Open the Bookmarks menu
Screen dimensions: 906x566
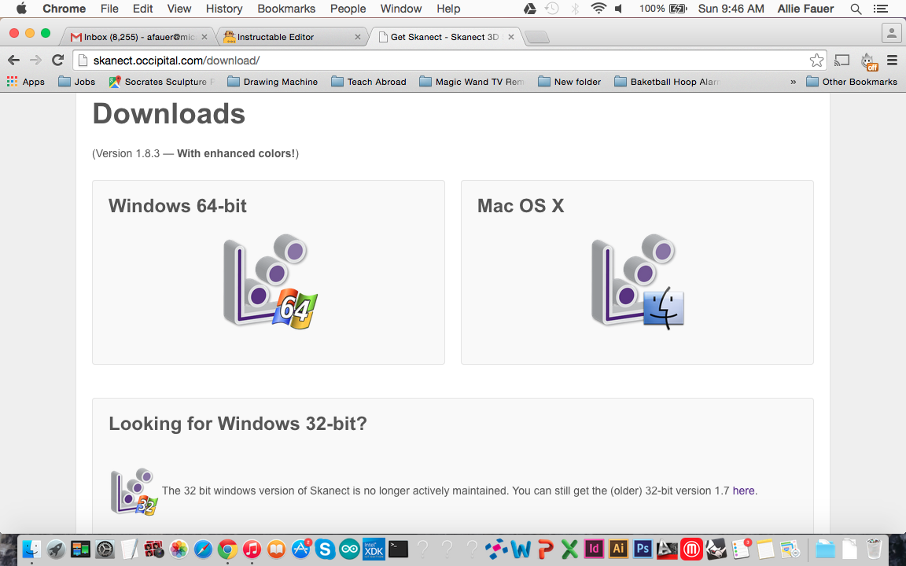pyautogui.click(x=286, y=9)
